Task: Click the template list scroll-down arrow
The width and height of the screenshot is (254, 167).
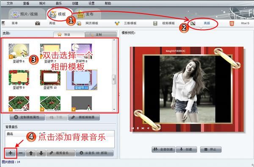Action: (114, 110)
